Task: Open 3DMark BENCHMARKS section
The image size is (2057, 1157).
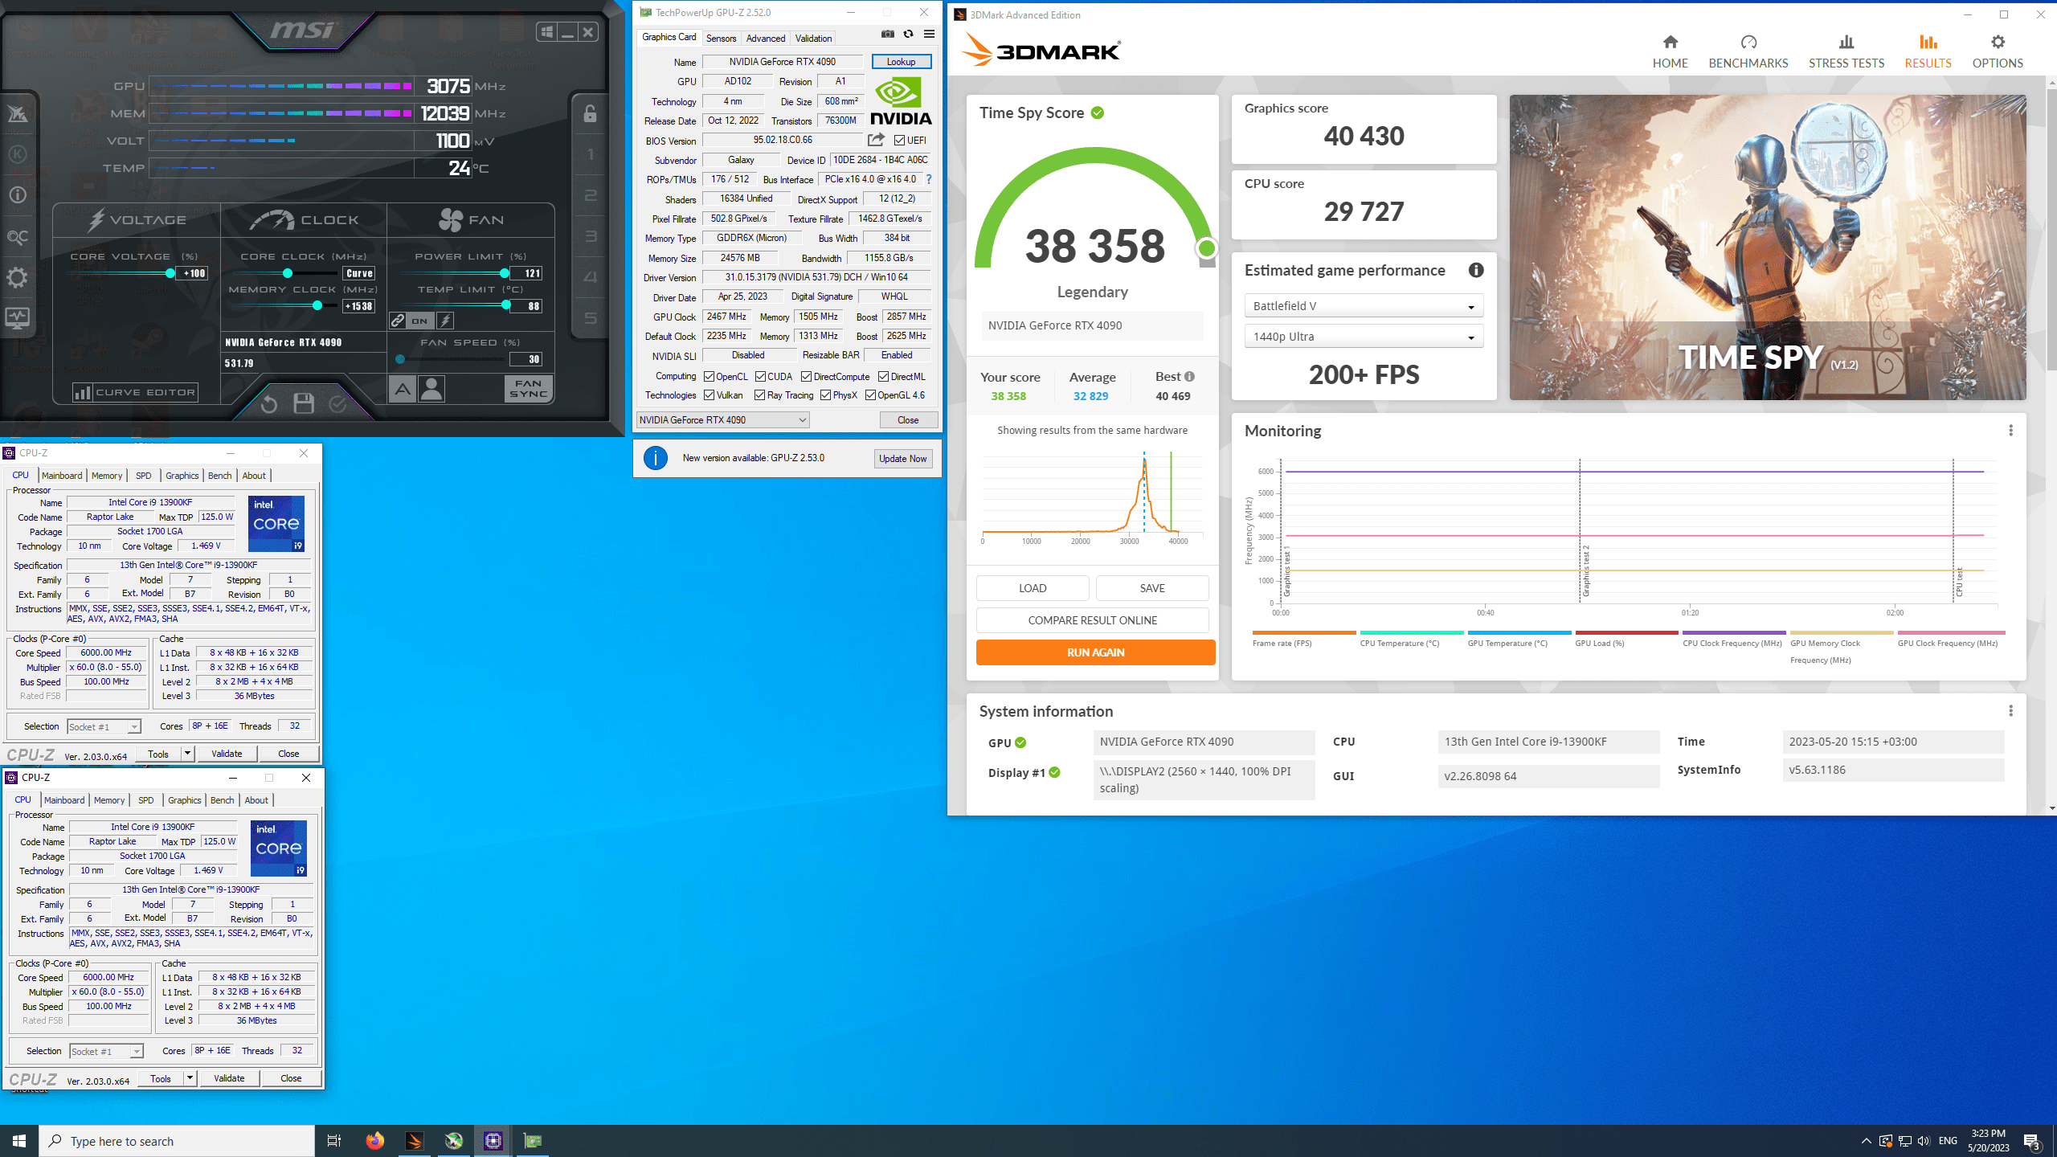Action: click(1748, 51)
